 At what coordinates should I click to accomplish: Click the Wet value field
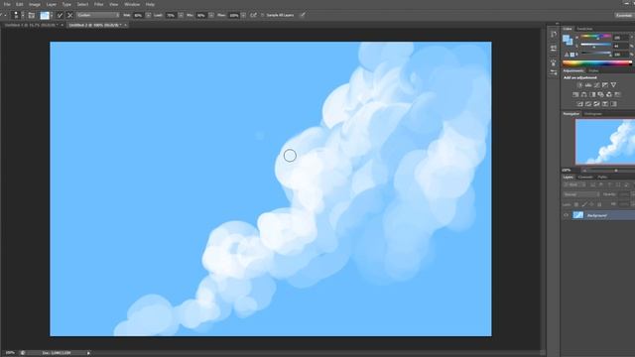click(139, 15)
